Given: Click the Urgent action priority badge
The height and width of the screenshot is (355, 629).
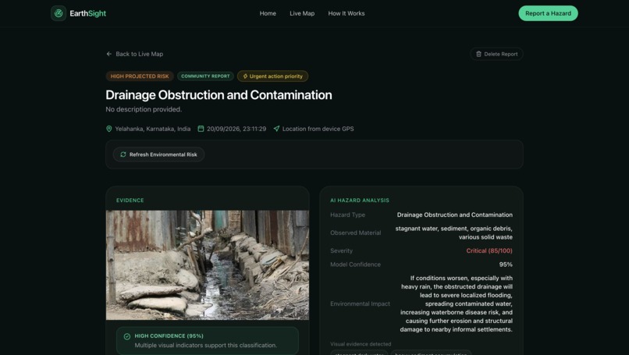Looking at the screenshot, I should [x=273, y=76].
